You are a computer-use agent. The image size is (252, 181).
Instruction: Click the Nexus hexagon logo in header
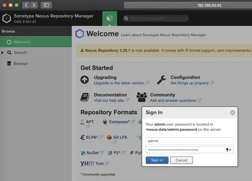tap(7, 18)
